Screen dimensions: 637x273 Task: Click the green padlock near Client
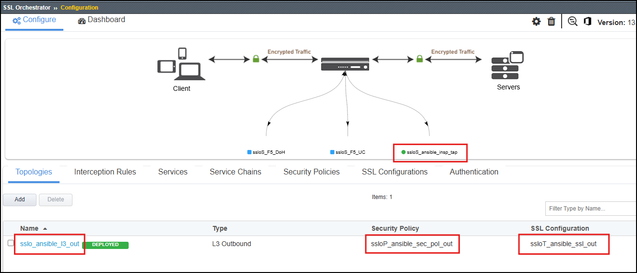point(256,59)
